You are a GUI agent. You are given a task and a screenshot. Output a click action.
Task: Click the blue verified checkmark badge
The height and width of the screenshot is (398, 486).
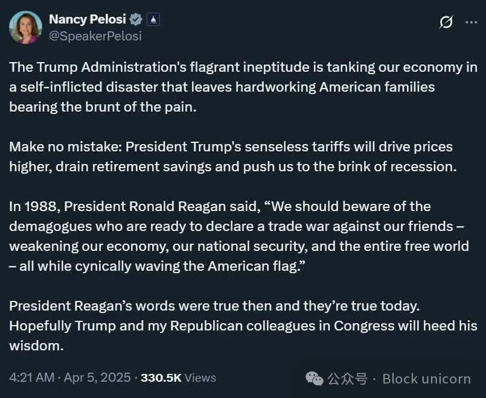click(x=136, y=19)
